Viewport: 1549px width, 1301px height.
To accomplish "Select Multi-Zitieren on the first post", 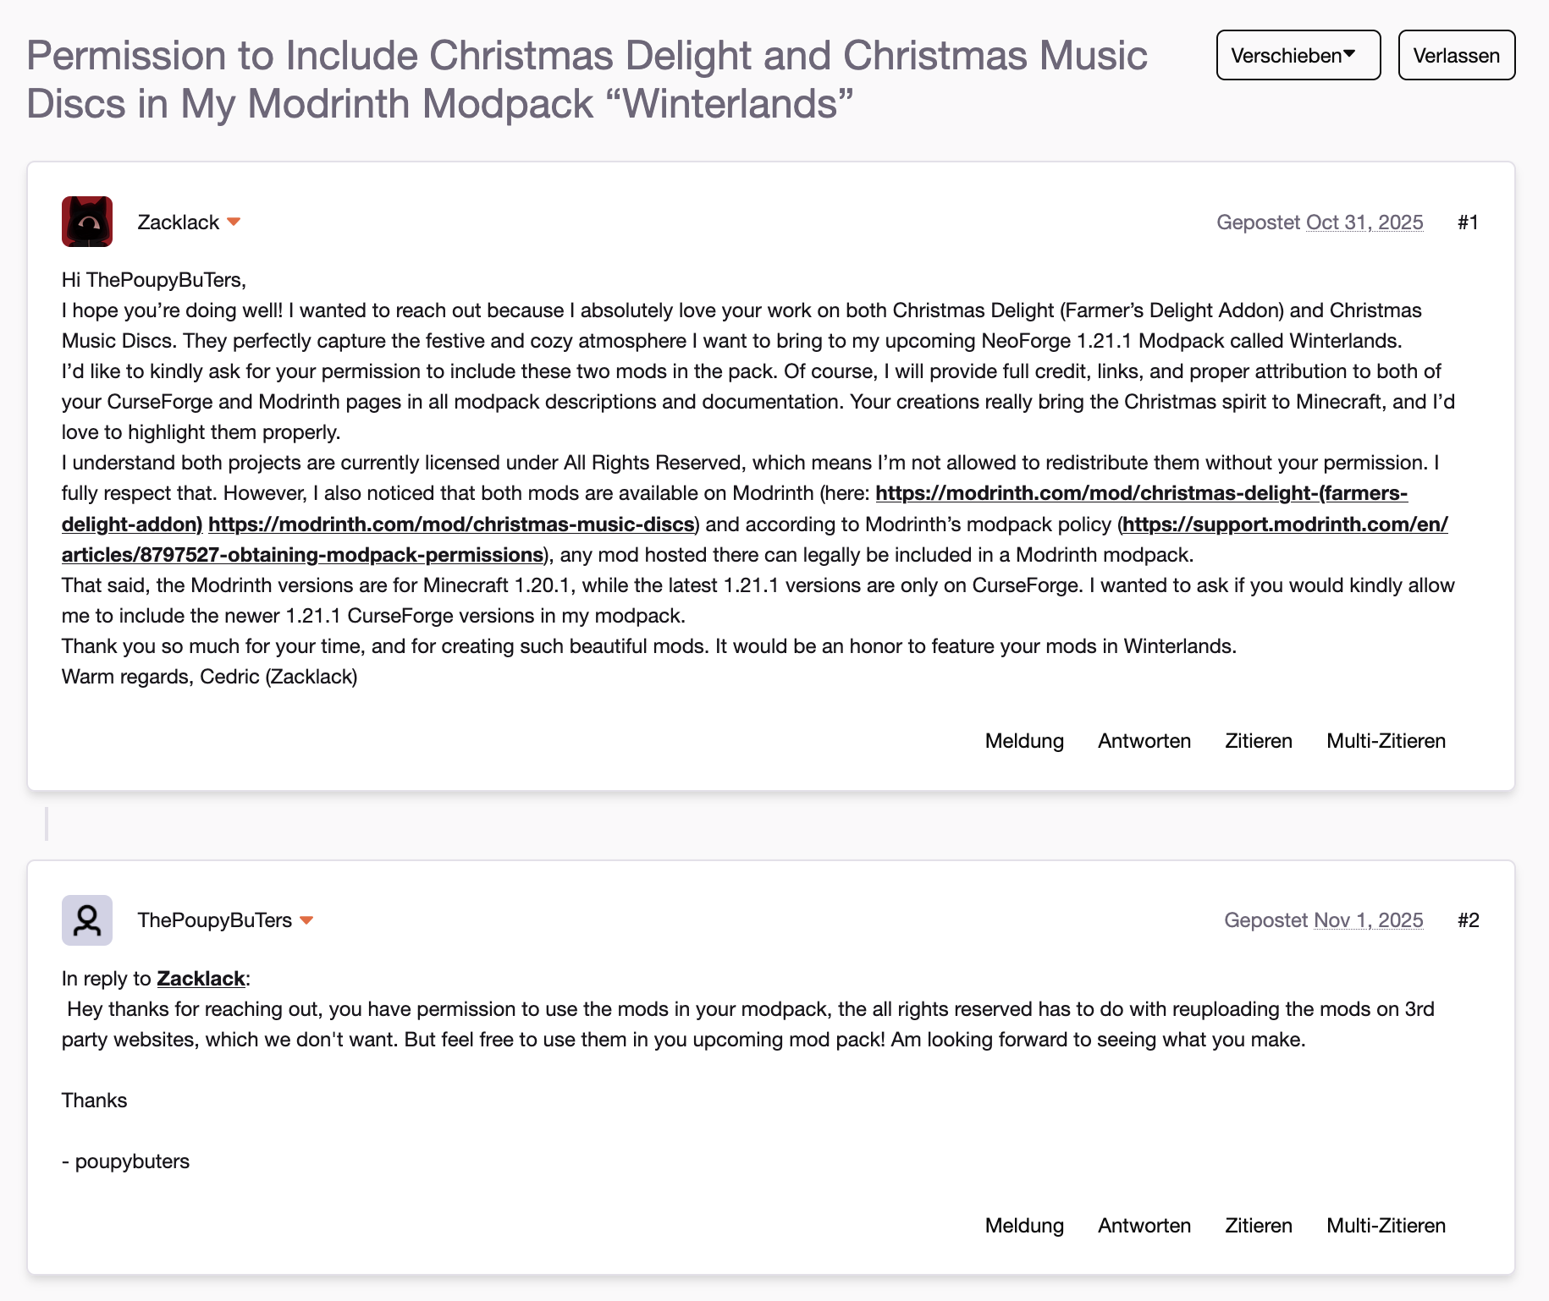I will pyautogui.click(x=1386, y=741).
